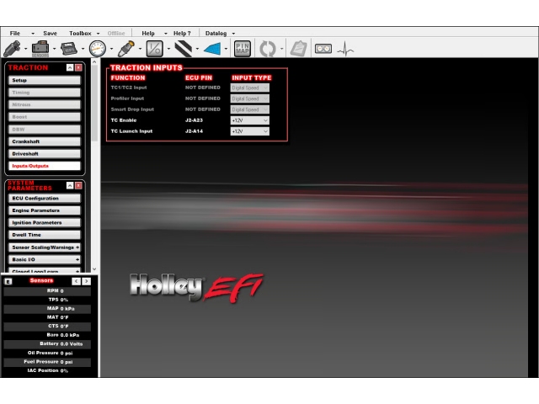
Task: Open dropdown arrow beside the gauge icon
Action: [111, 49]
